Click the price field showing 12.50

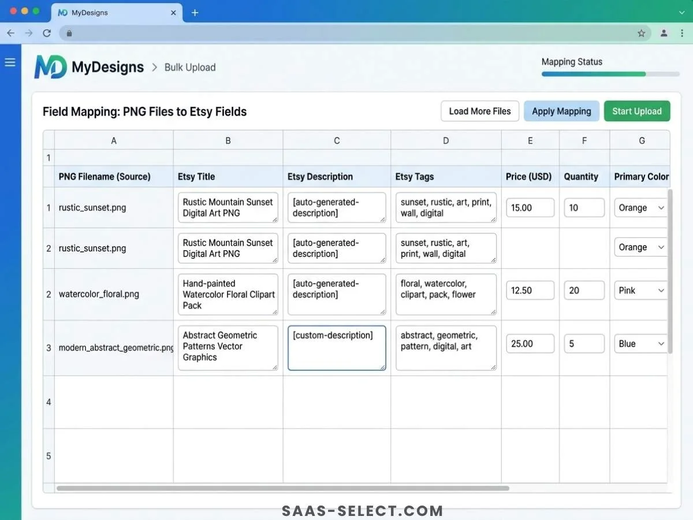530,291
